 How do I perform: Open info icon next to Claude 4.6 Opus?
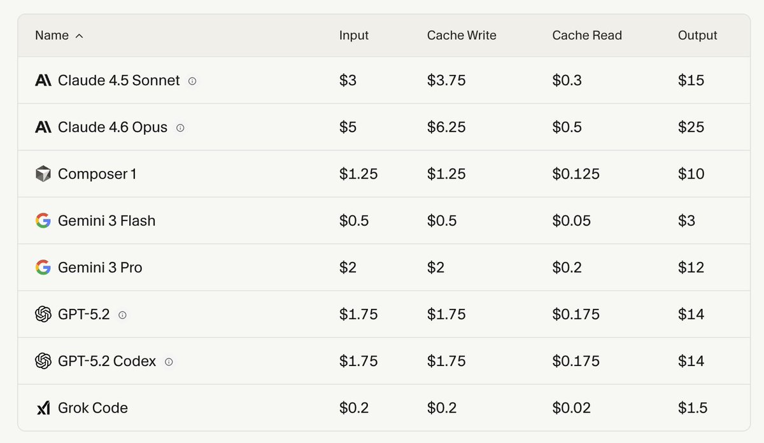click(x=180, y=128)
